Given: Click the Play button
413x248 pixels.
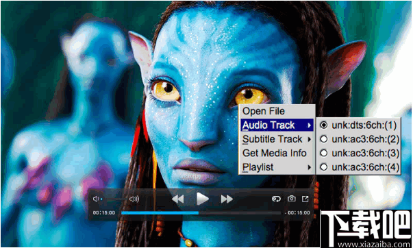Looking at the screenshot, I should tap(202, 199).
